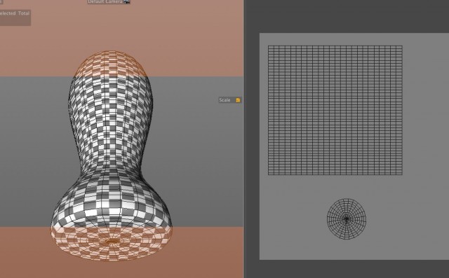449x278 pixels.
Task: Click the camera icon beside Default Camera
Action: coord(127,1)
